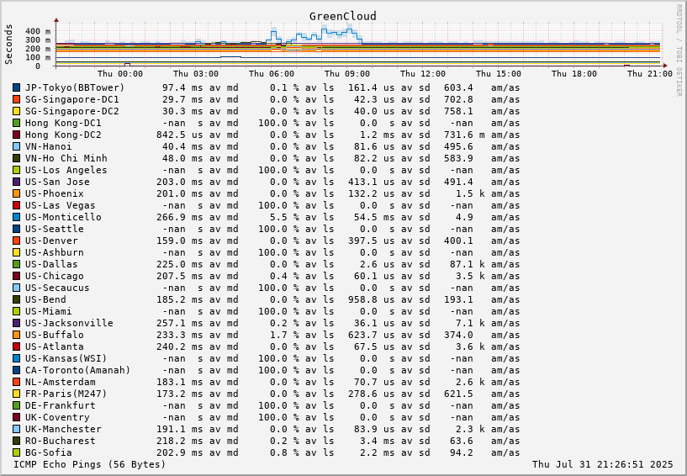Click the BG-Sofia legend color swatch

click(17, 452)
